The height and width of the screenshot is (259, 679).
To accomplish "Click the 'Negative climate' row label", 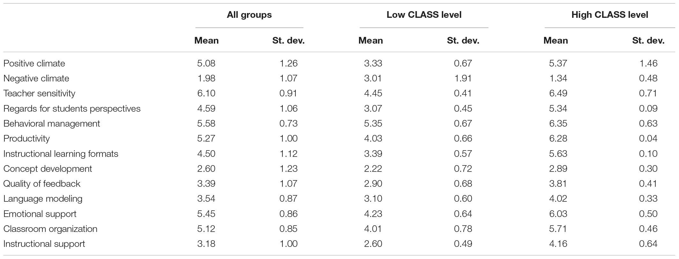I will [x=36, y=78].
